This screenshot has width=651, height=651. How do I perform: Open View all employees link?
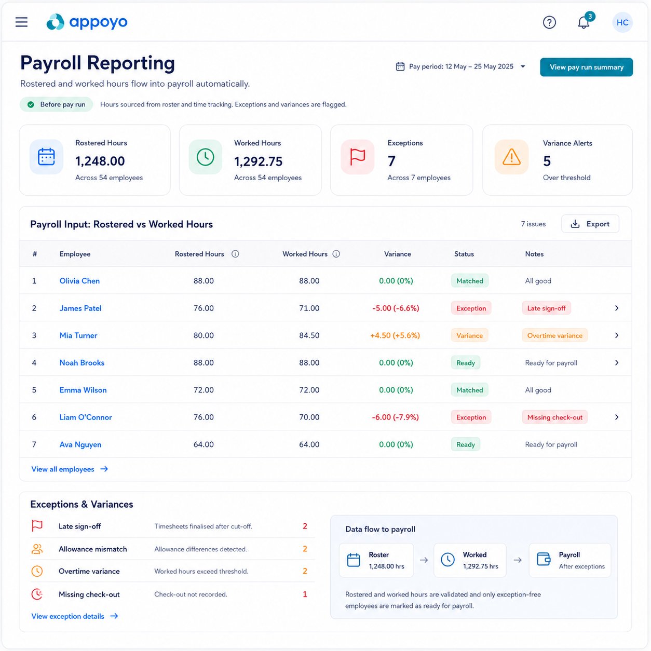(70, 469)
